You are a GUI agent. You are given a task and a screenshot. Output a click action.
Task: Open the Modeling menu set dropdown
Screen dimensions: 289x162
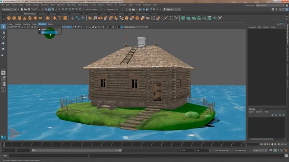coord(9,9)
